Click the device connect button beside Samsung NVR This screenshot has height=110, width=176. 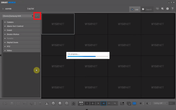[x=37, y=16]
